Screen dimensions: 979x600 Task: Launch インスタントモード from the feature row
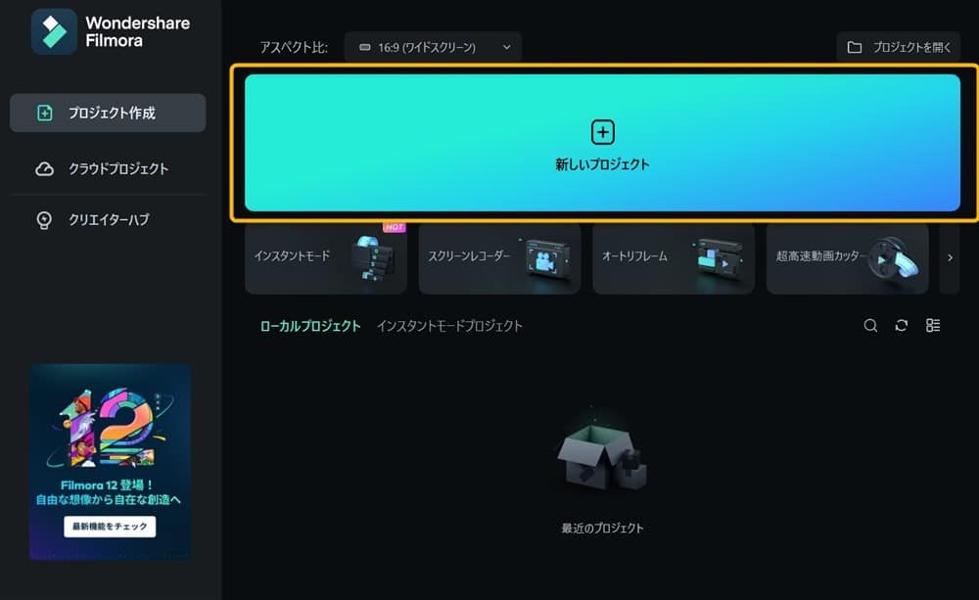click(325, 258)
